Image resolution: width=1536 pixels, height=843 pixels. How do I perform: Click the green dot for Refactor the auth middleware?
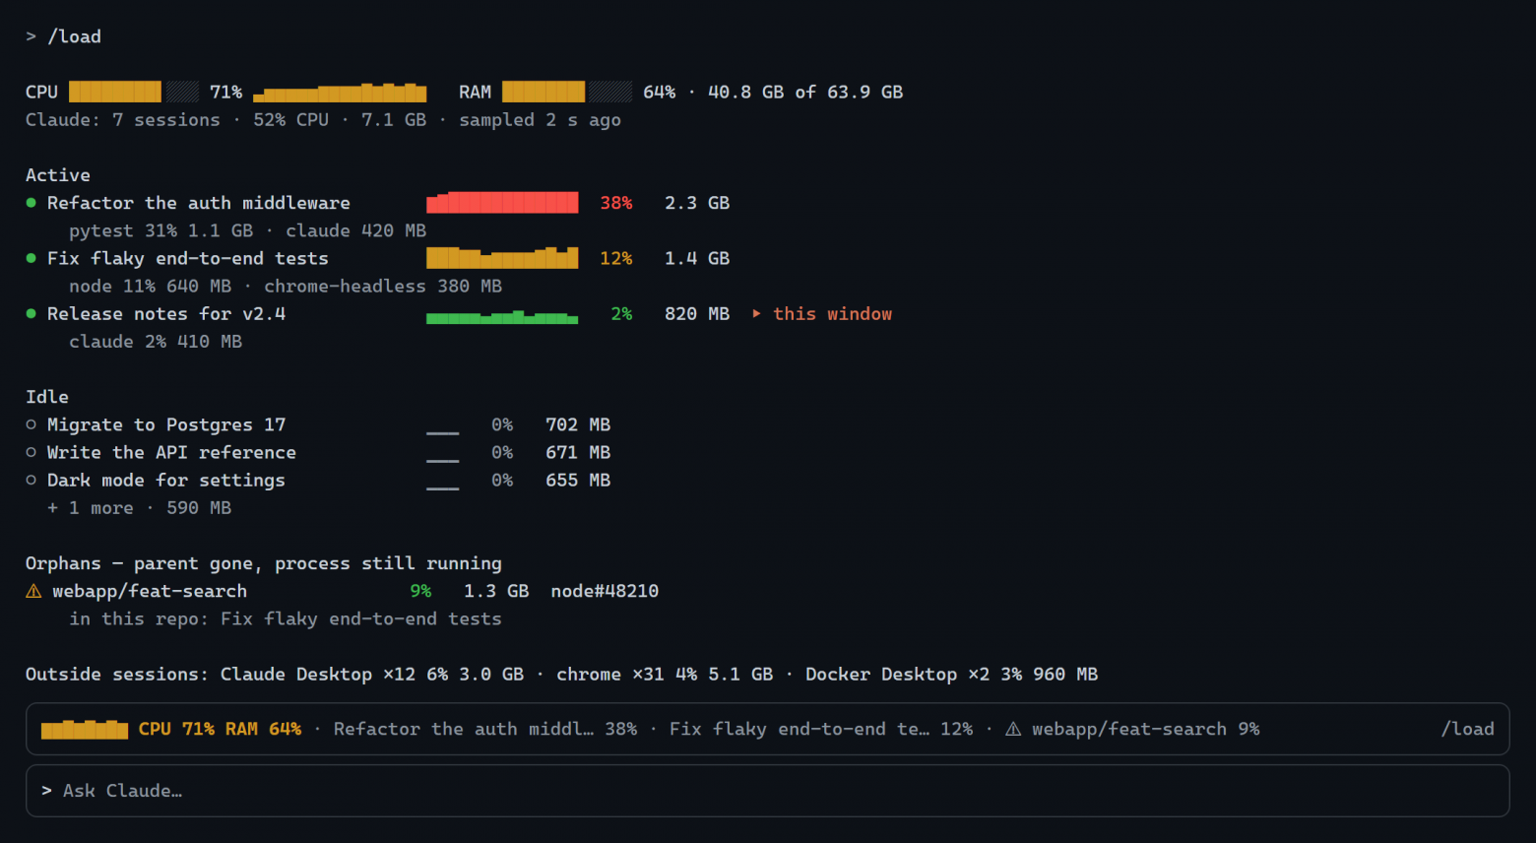(x=31, y=203)
